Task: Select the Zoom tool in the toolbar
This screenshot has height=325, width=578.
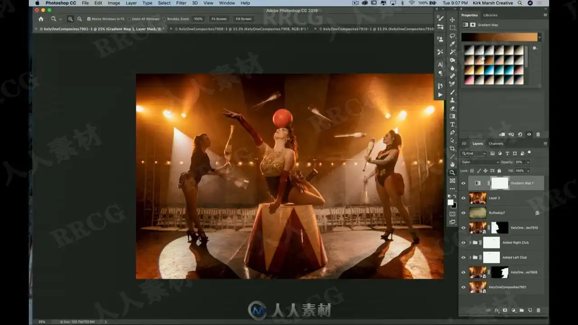Action: tap(452, 172)
